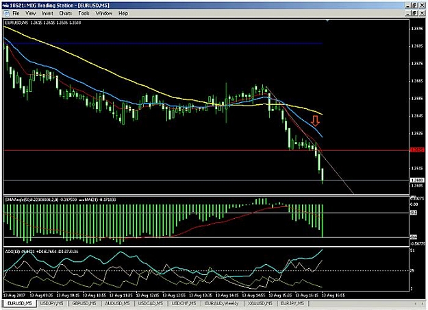Switch to the EURJPY,M5 chart tab
The height and width of the screenshot is (310, 428).
(x=292, y=303)
